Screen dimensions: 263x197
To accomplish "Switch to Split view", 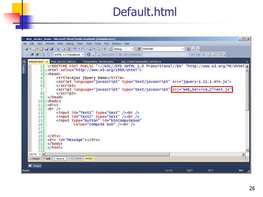I will [47, 159].
